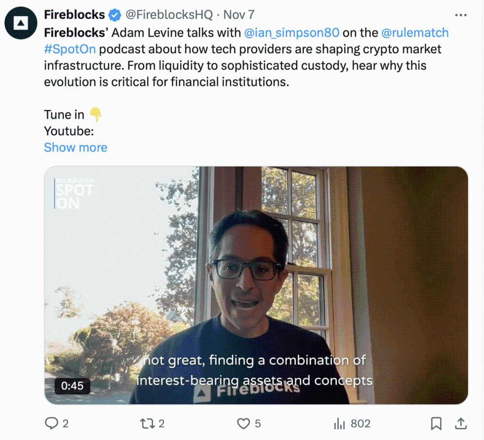Open the Fireblocks display name
The image size is (484, 440).
74,15
